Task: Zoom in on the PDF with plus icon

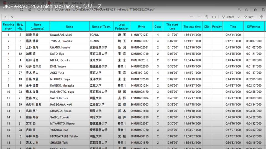Action: 199,17
